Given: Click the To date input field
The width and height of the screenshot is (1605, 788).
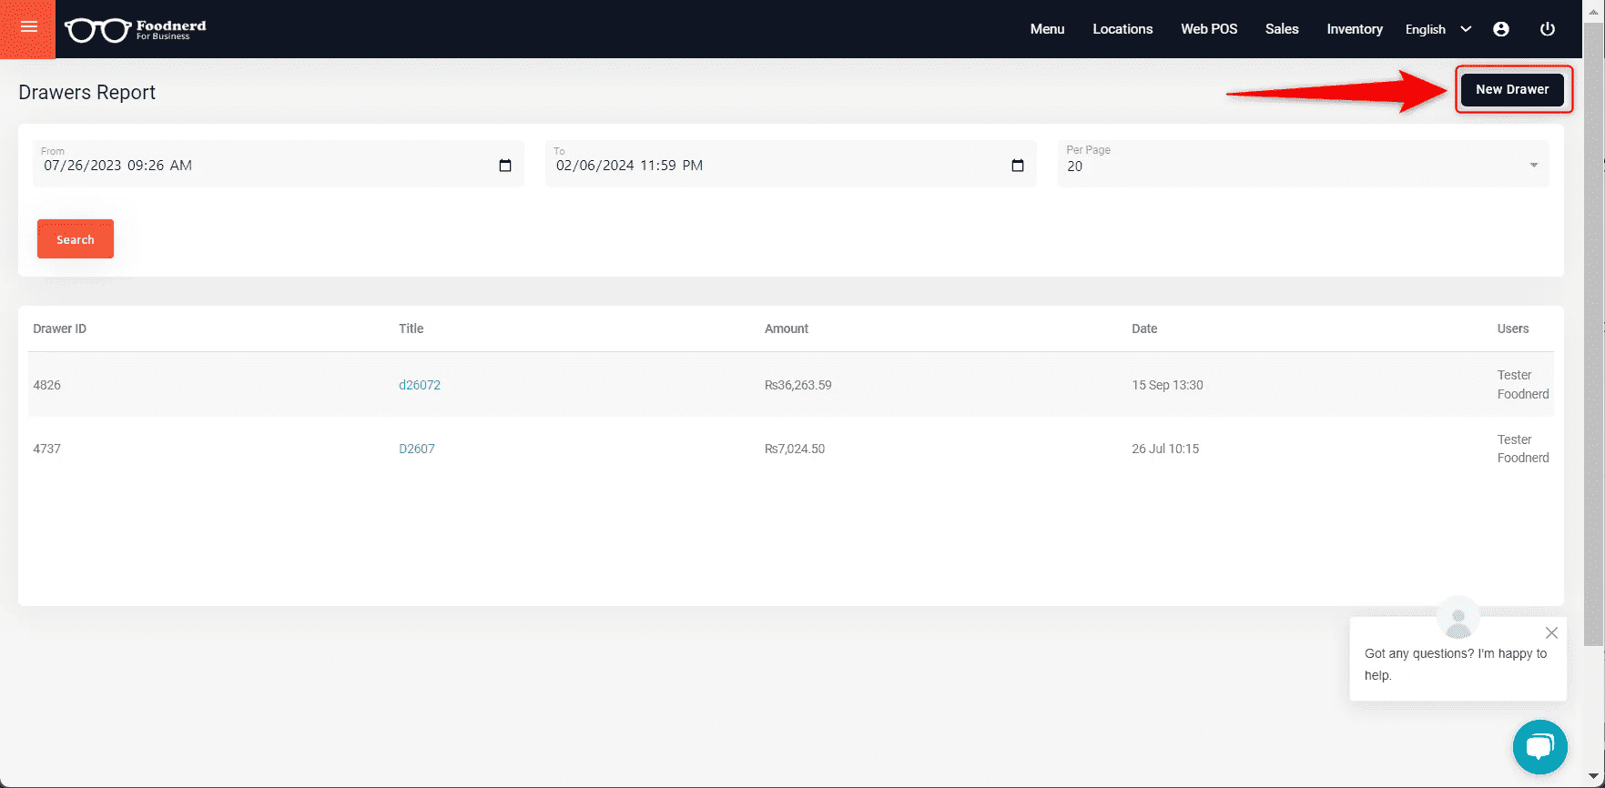Looking at the screenshot, I should 791,164.
